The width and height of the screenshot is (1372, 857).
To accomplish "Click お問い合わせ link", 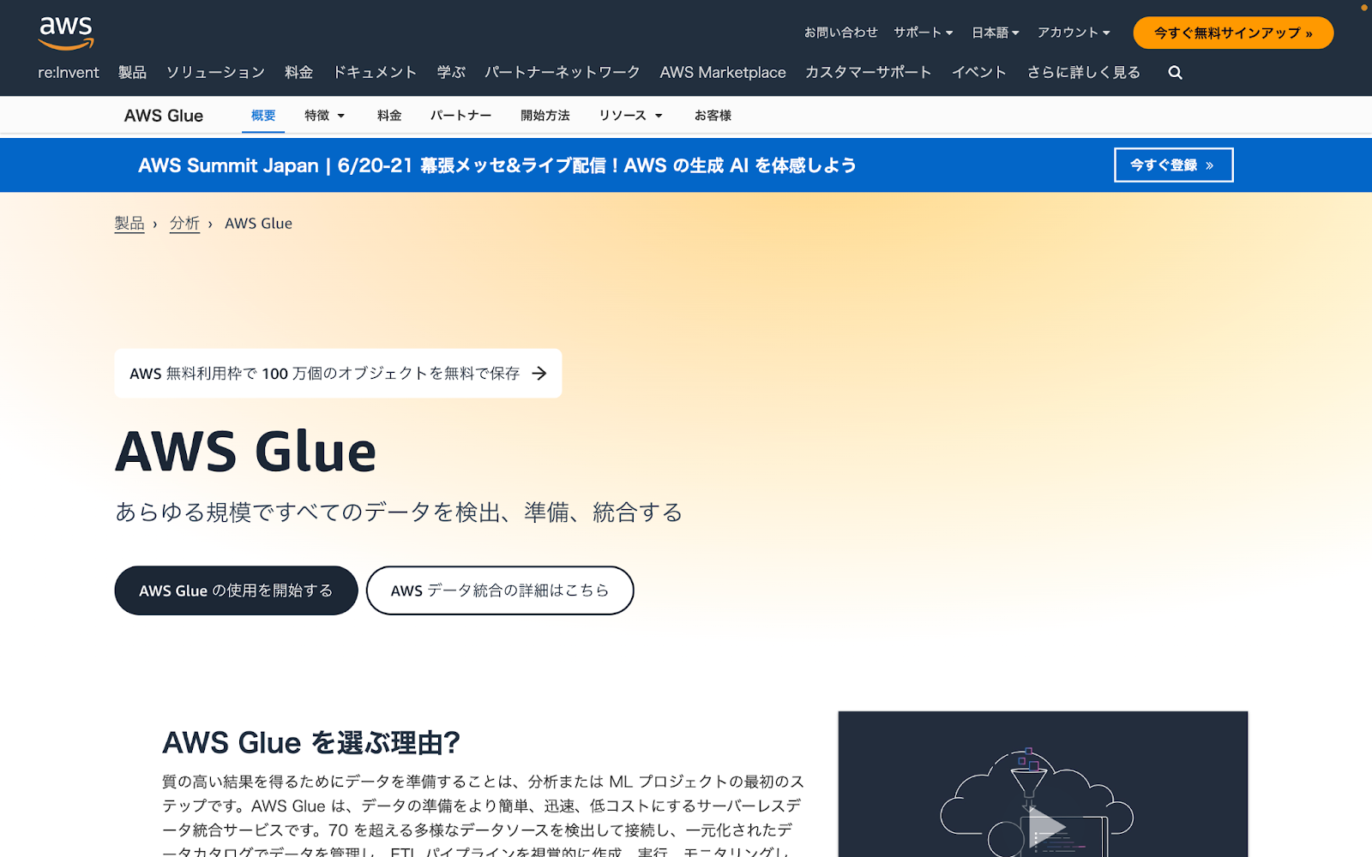I will (840, 33).
